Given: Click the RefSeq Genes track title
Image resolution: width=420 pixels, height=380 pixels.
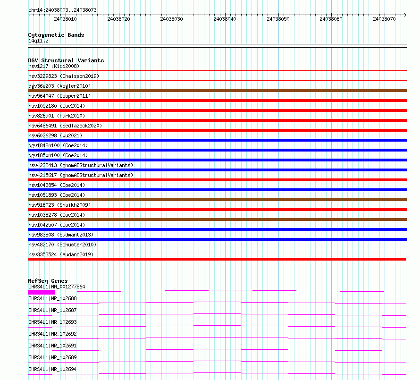Looking at the screenshot, I should [x=48, y=281].
